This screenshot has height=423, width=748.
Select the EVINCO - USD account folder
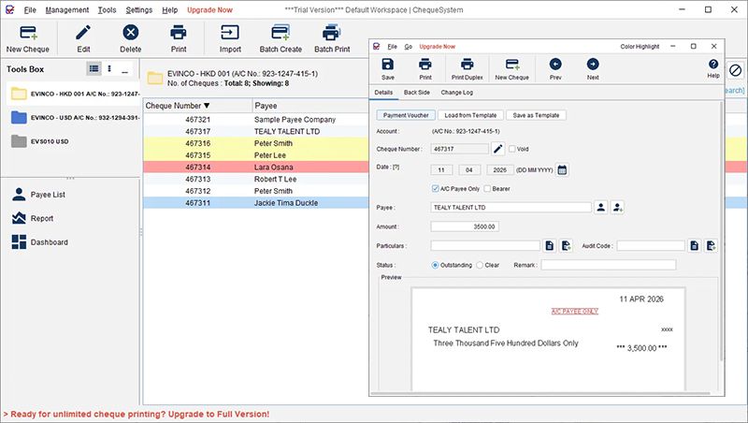click(75, 117)
